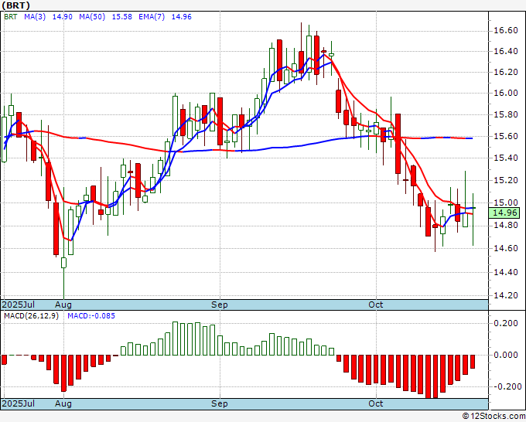This screenshot has height=422, width=526.
Task: Click the Aug marker on price timeline
Action: point(63,305)
